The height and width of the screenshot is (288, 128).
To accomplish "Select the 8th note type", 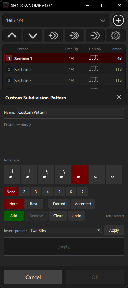I will pos(63,175).
